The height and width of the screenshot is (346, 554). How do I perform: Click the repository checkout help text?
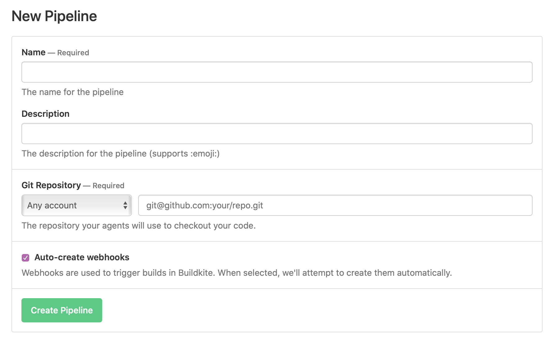click(x=138, y=226)
